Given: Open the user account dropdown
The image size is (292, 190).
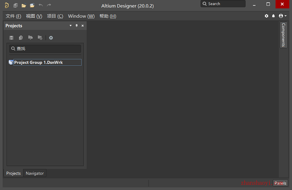Looking at the screenshot, I should tap(283, 16).
